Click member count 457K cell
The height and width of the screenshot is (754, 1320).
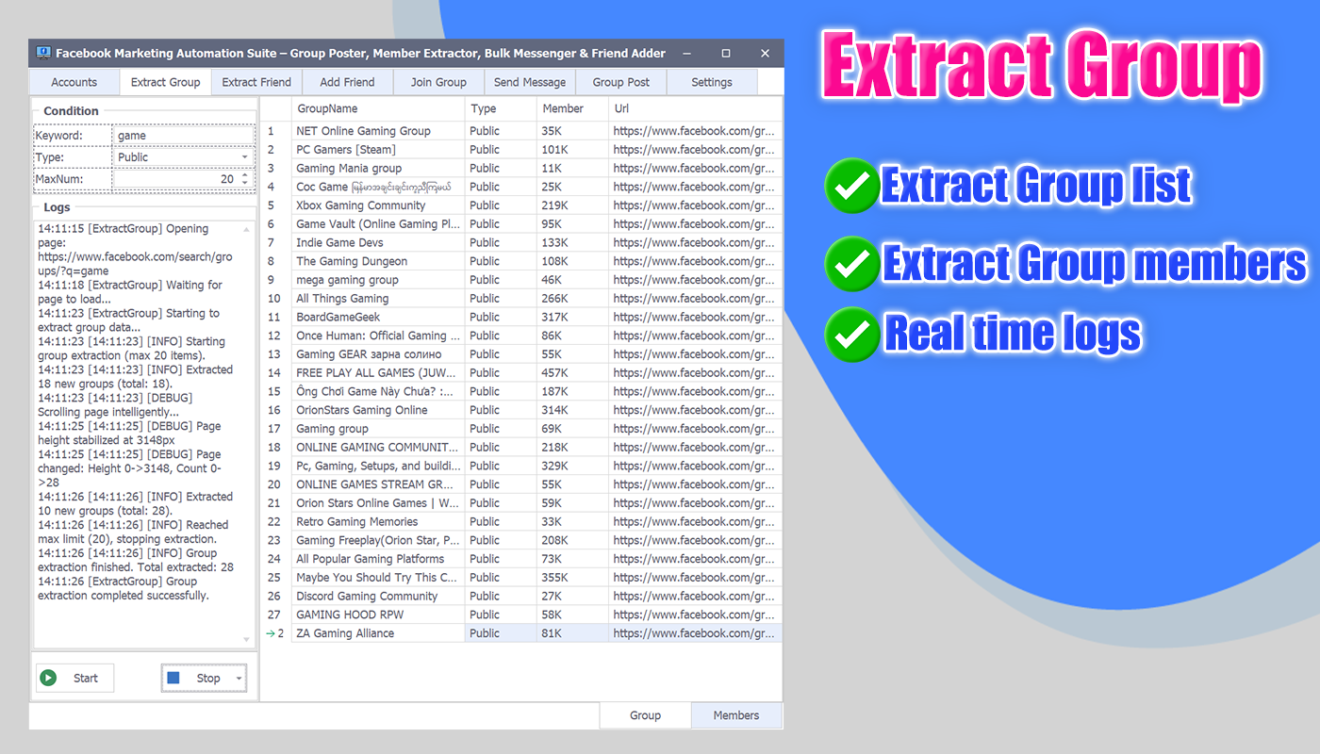tap(572, 373)
